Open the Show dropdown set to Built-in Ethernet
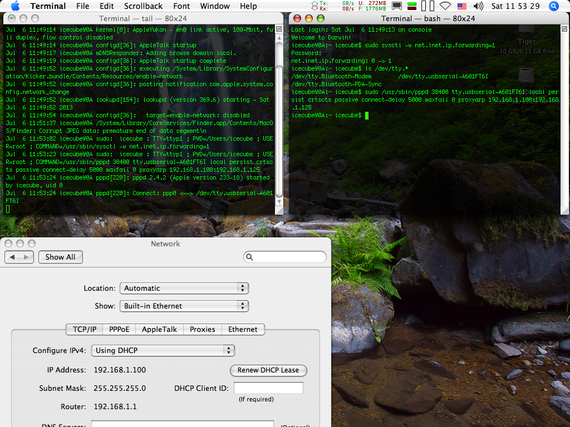Screen dimensions: 570x427 click(184, 306)
